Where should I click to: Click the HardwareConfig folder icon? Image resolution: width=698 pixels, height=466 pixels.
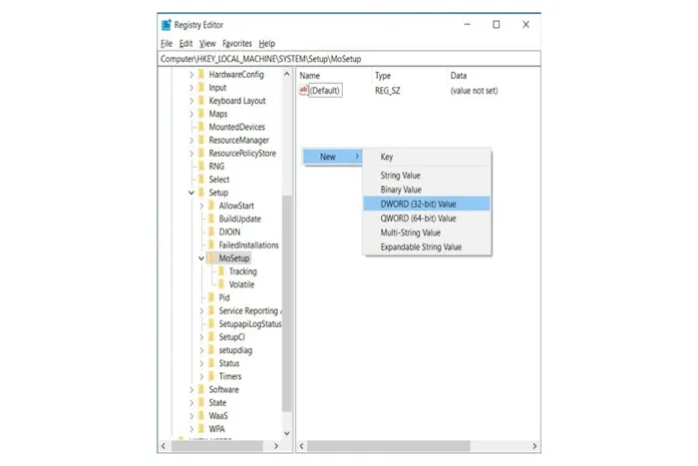(201, 75)
